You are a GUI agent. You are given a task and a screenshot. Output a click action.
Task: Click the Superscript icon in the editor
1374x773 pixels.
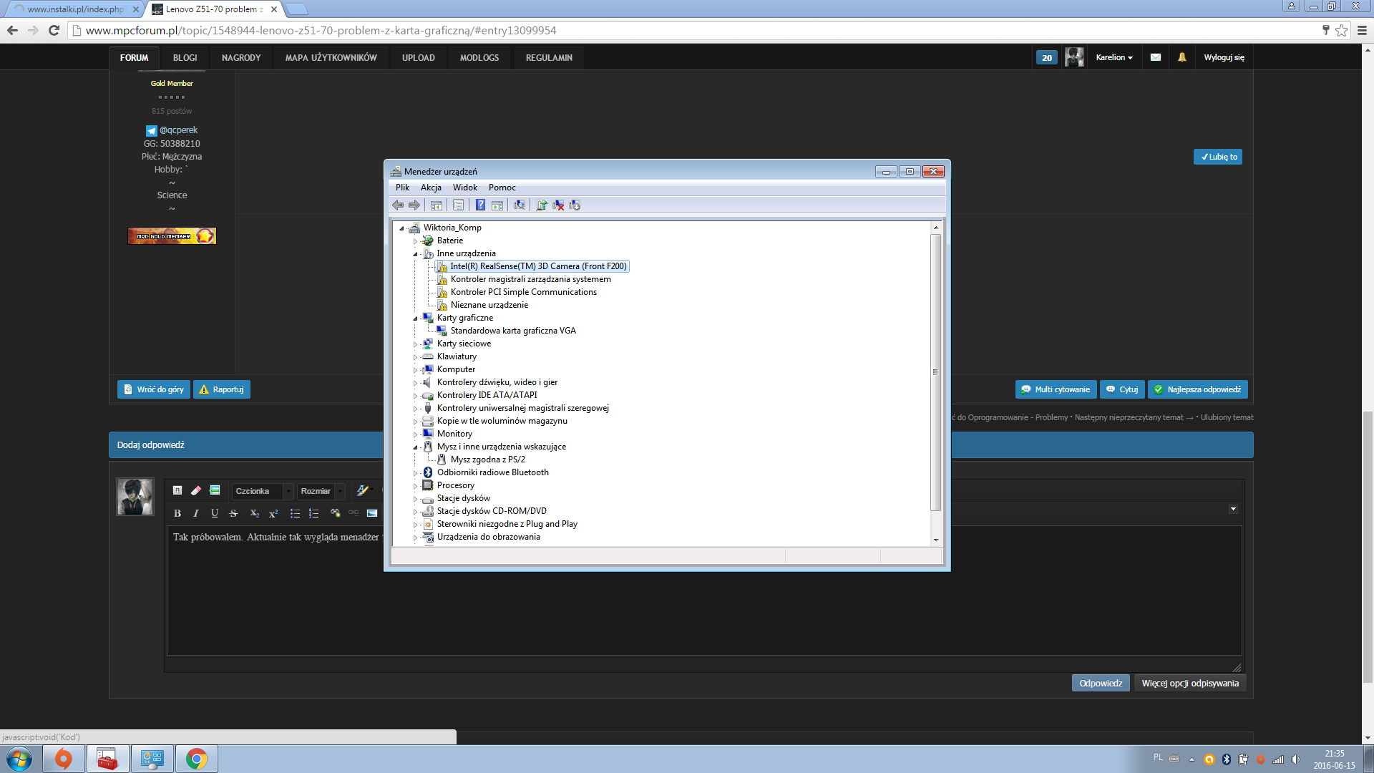(273, 513)
